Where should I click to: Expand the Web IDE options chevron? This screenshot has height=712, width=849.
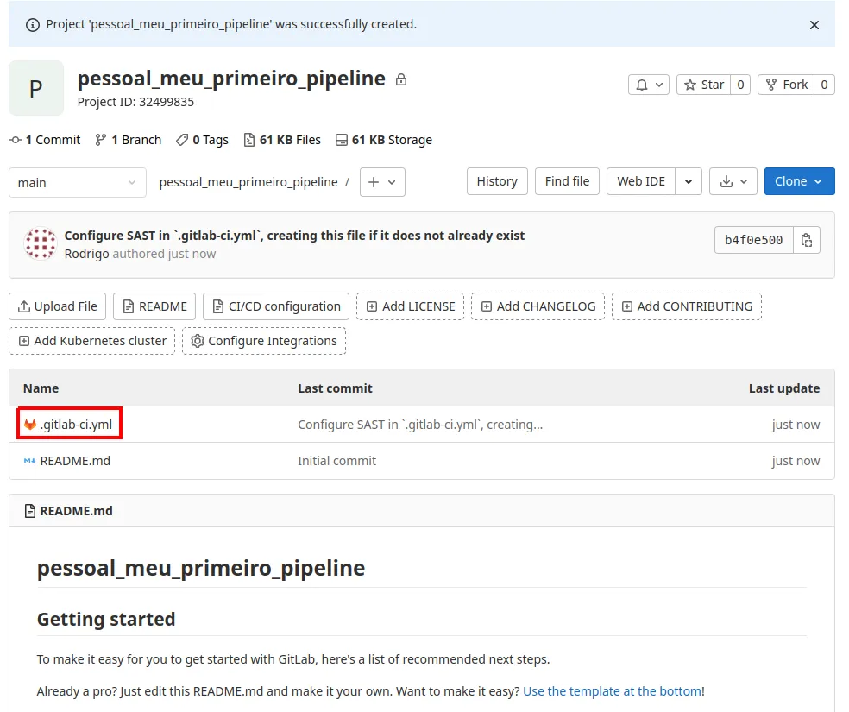(x=689, y=181)
